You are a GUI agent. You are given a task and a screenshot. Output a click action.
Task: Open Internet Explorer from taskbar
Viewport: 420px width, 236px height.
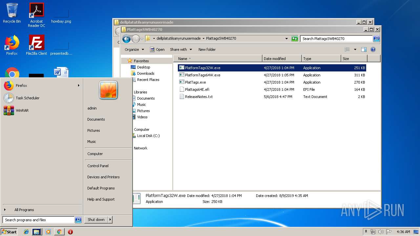click(x=26, y=232)
